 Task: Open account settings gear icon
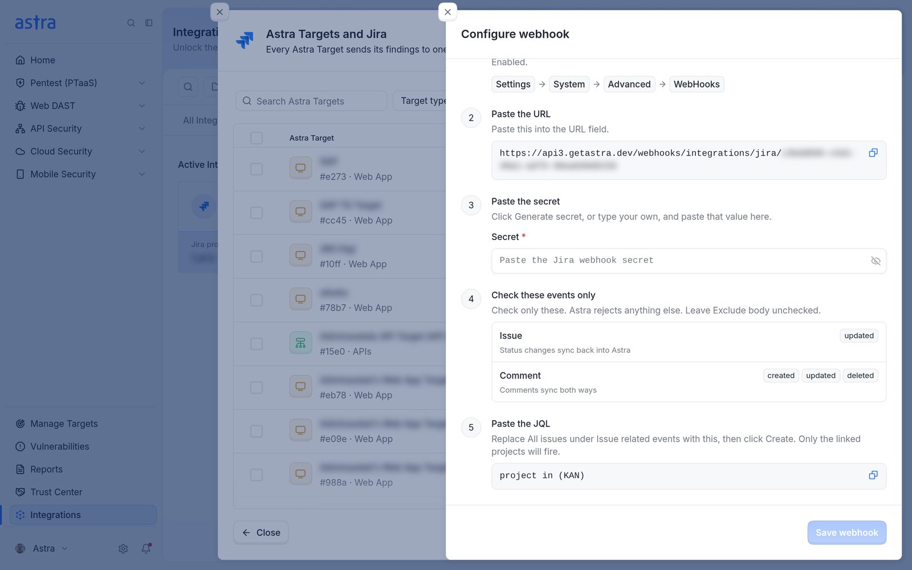pos(123,548)
